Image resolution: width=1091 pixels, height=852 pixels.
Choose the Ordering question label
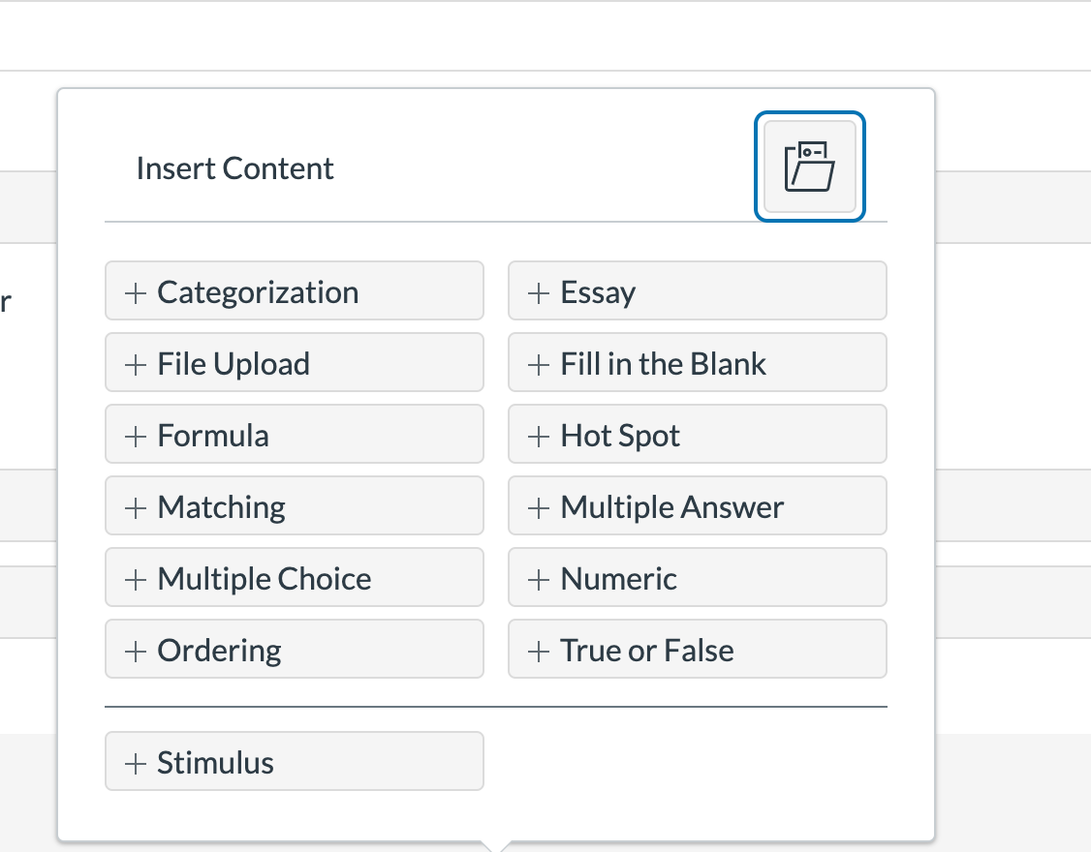tap(219, 651)
